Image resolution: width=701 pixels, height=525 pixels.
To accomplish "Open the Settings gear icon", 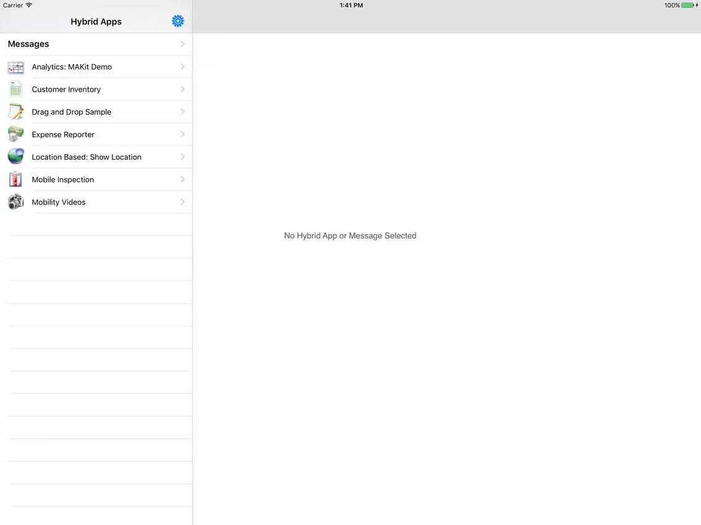I will click(x=178, y=20).
